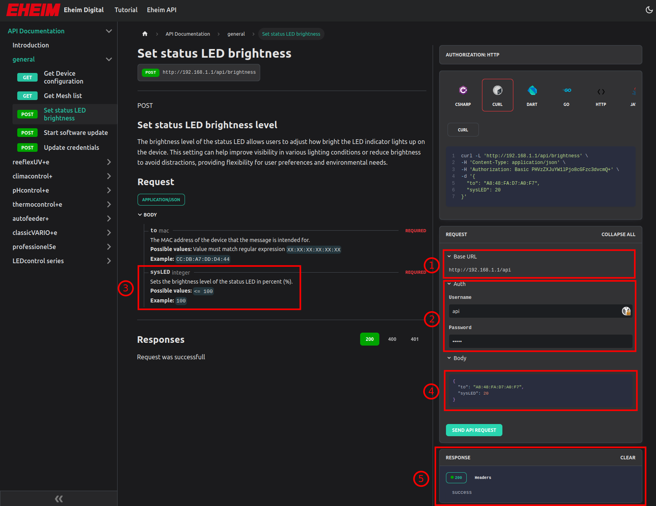Select the CURL language icon
This screenshot has height=506, width=656.
pyautogui.click(x=497, y=95)
